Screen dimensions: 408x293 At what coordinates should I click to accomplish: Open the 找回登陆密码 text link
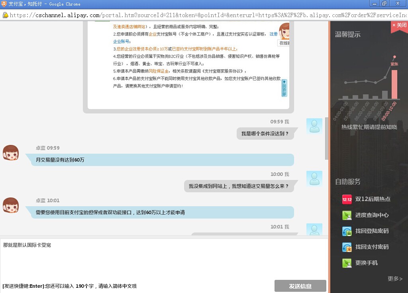[x=372, y=231]
